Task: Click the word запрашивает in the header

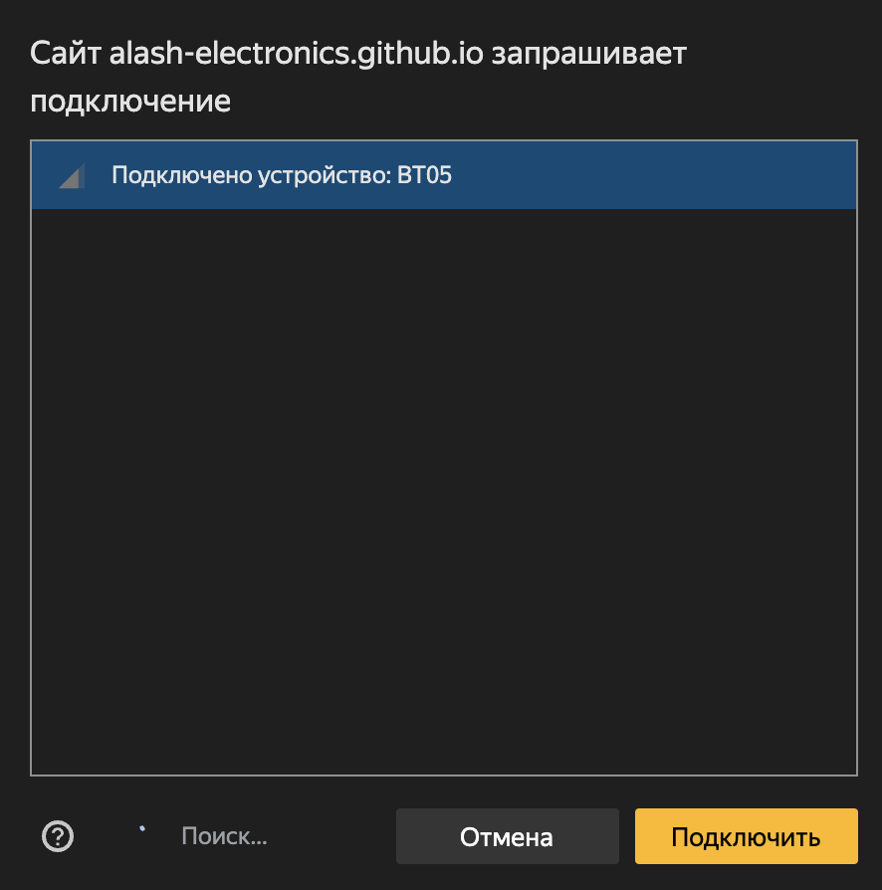Action: (x=589, y=54)
